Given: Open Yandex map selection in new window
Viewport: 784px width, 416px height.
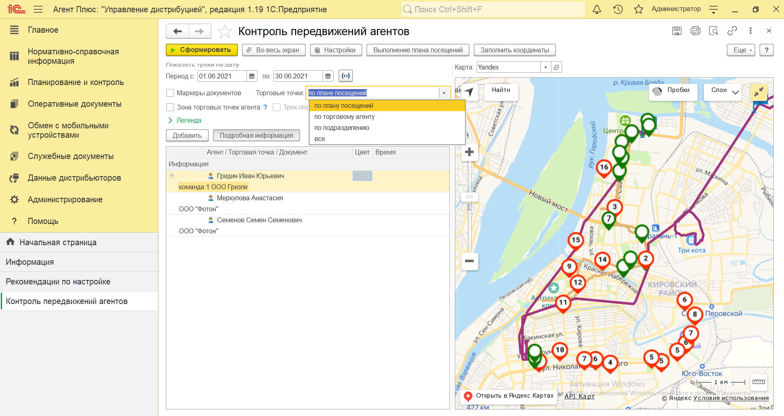Looking at the screenshot, I should coord(556,67).
